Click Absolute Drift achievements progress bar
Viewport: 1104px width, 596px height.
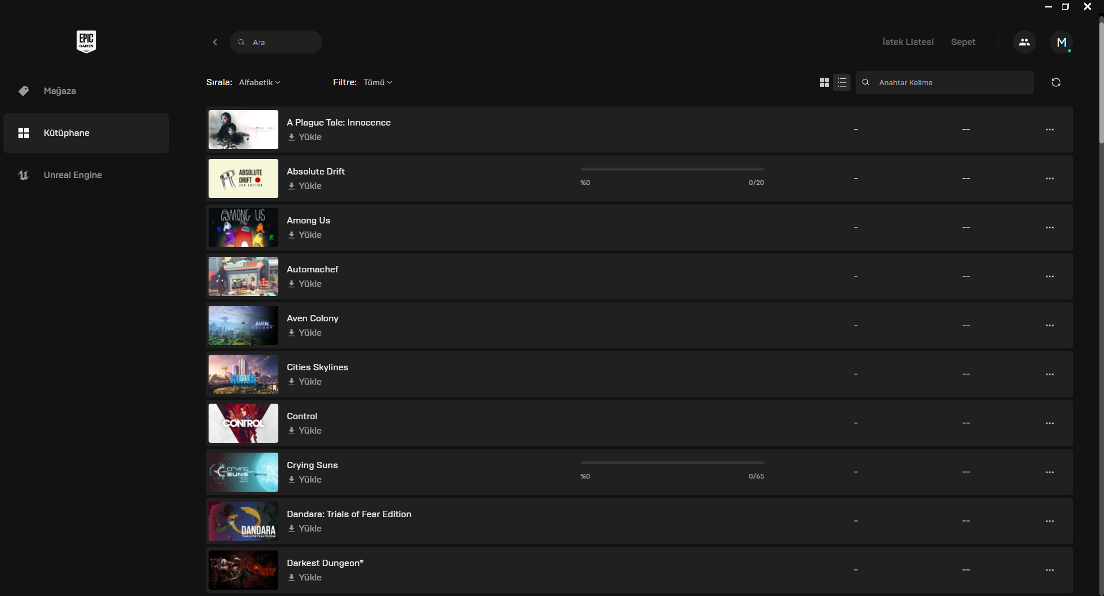pyautogui.click(x=672, y=169)
